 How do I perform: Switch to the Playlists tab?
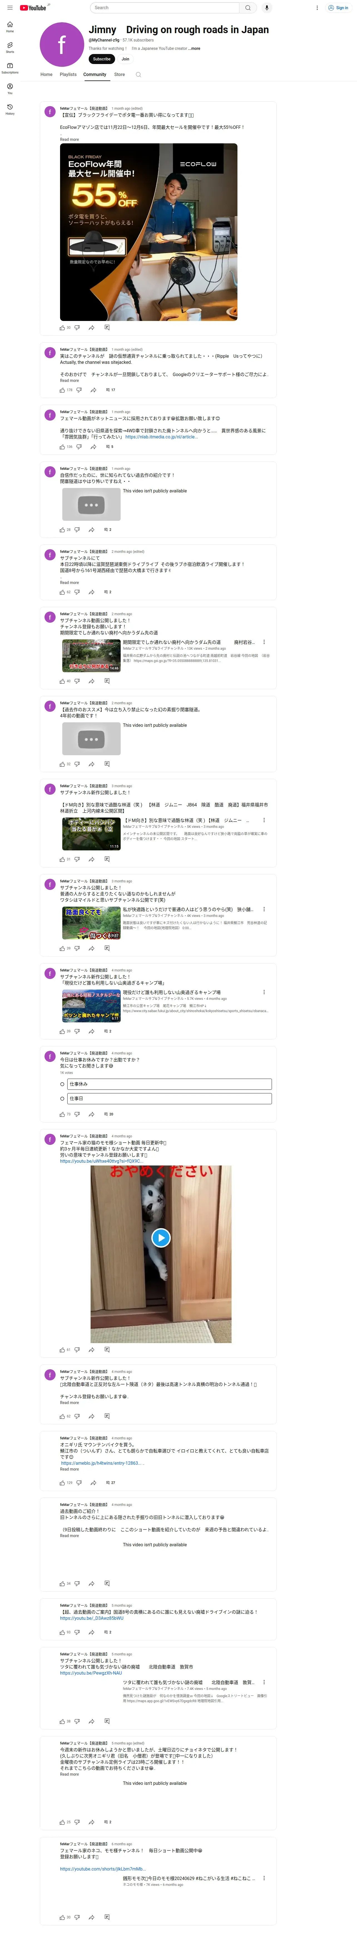[x=68, y=74]
